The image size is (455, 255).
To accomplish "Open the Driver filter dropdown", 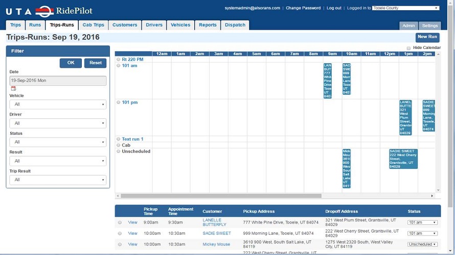I will pos(58,123).
